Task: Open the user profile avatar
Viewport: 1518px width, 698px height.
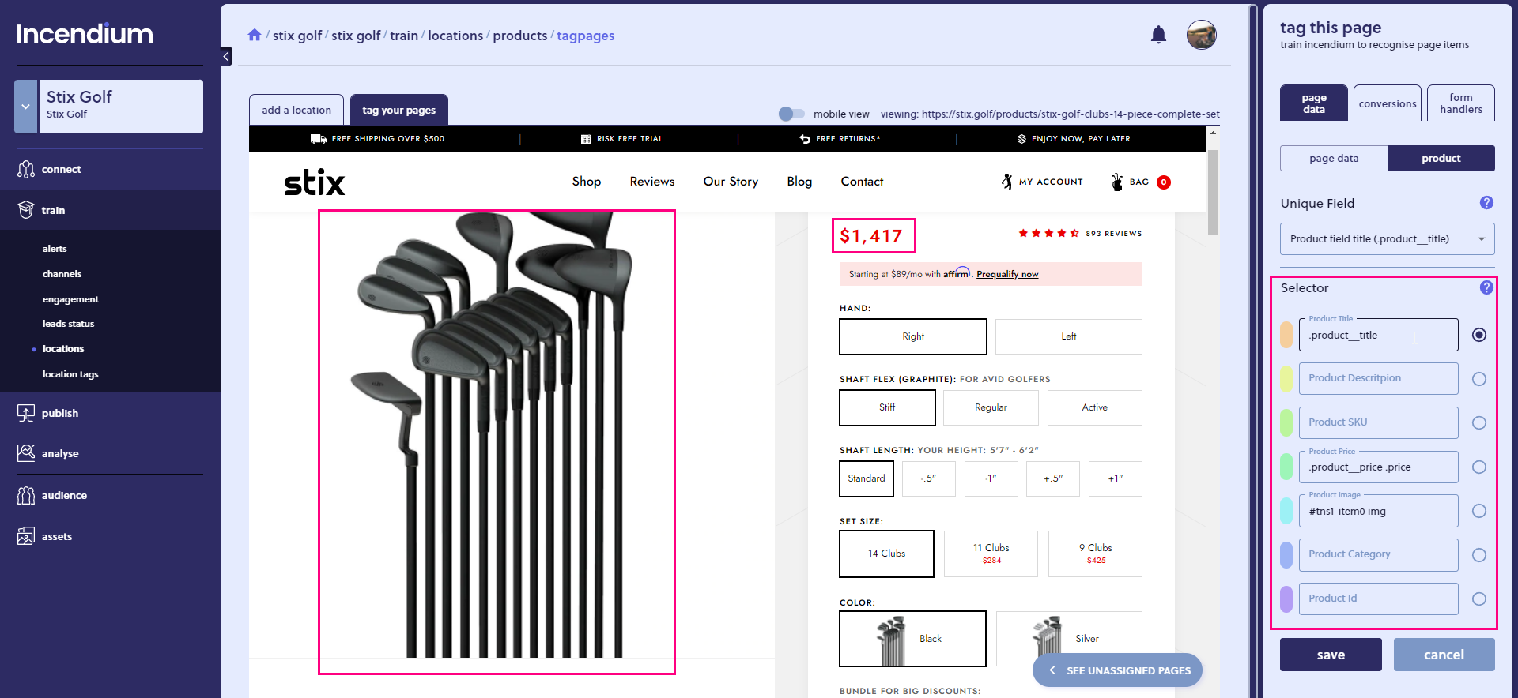Action: coord(1201,35)
